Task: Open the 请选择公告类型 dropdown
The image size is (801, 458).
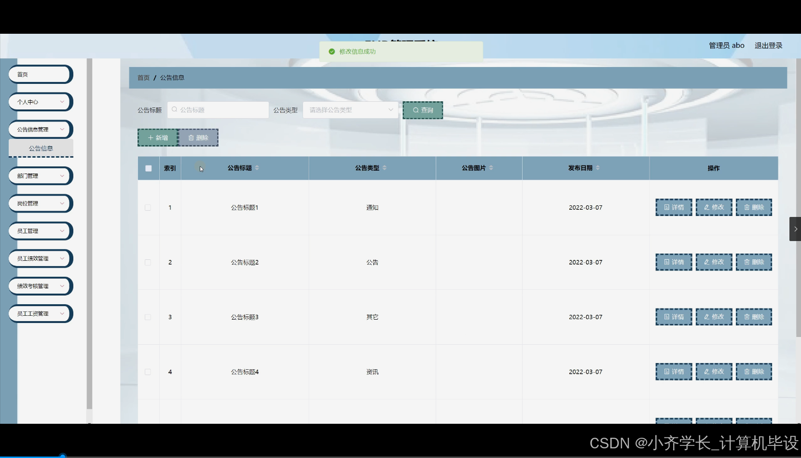Action: tap(350, 110)
